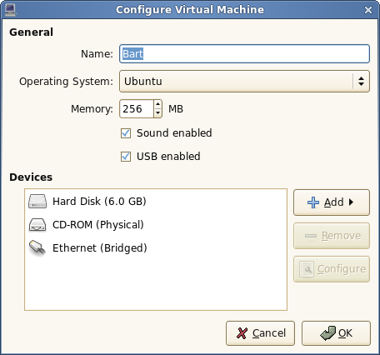This screenshot has width=380, height=355.
Task: Select the Hard Disk (6.0 GB) entry
Action: click(x=156, y=202)
